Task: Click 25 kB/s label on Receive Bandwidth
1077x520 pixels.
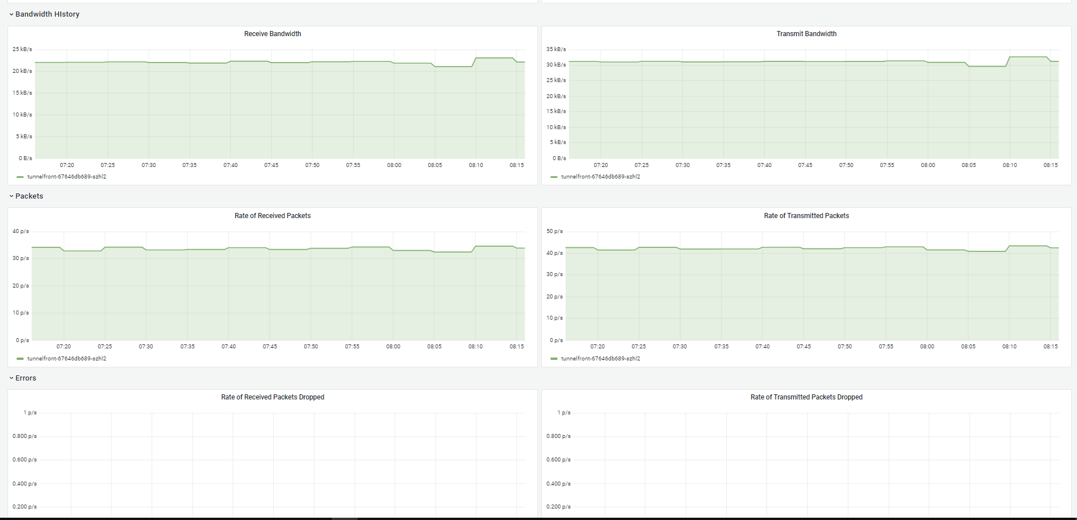Action: coord(22,49)
